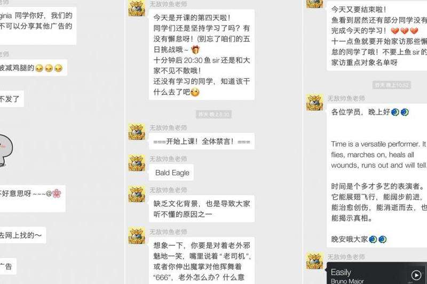
Task: Click the 被减鸡腿的 crying emoji message
Action: pos(33,68)
